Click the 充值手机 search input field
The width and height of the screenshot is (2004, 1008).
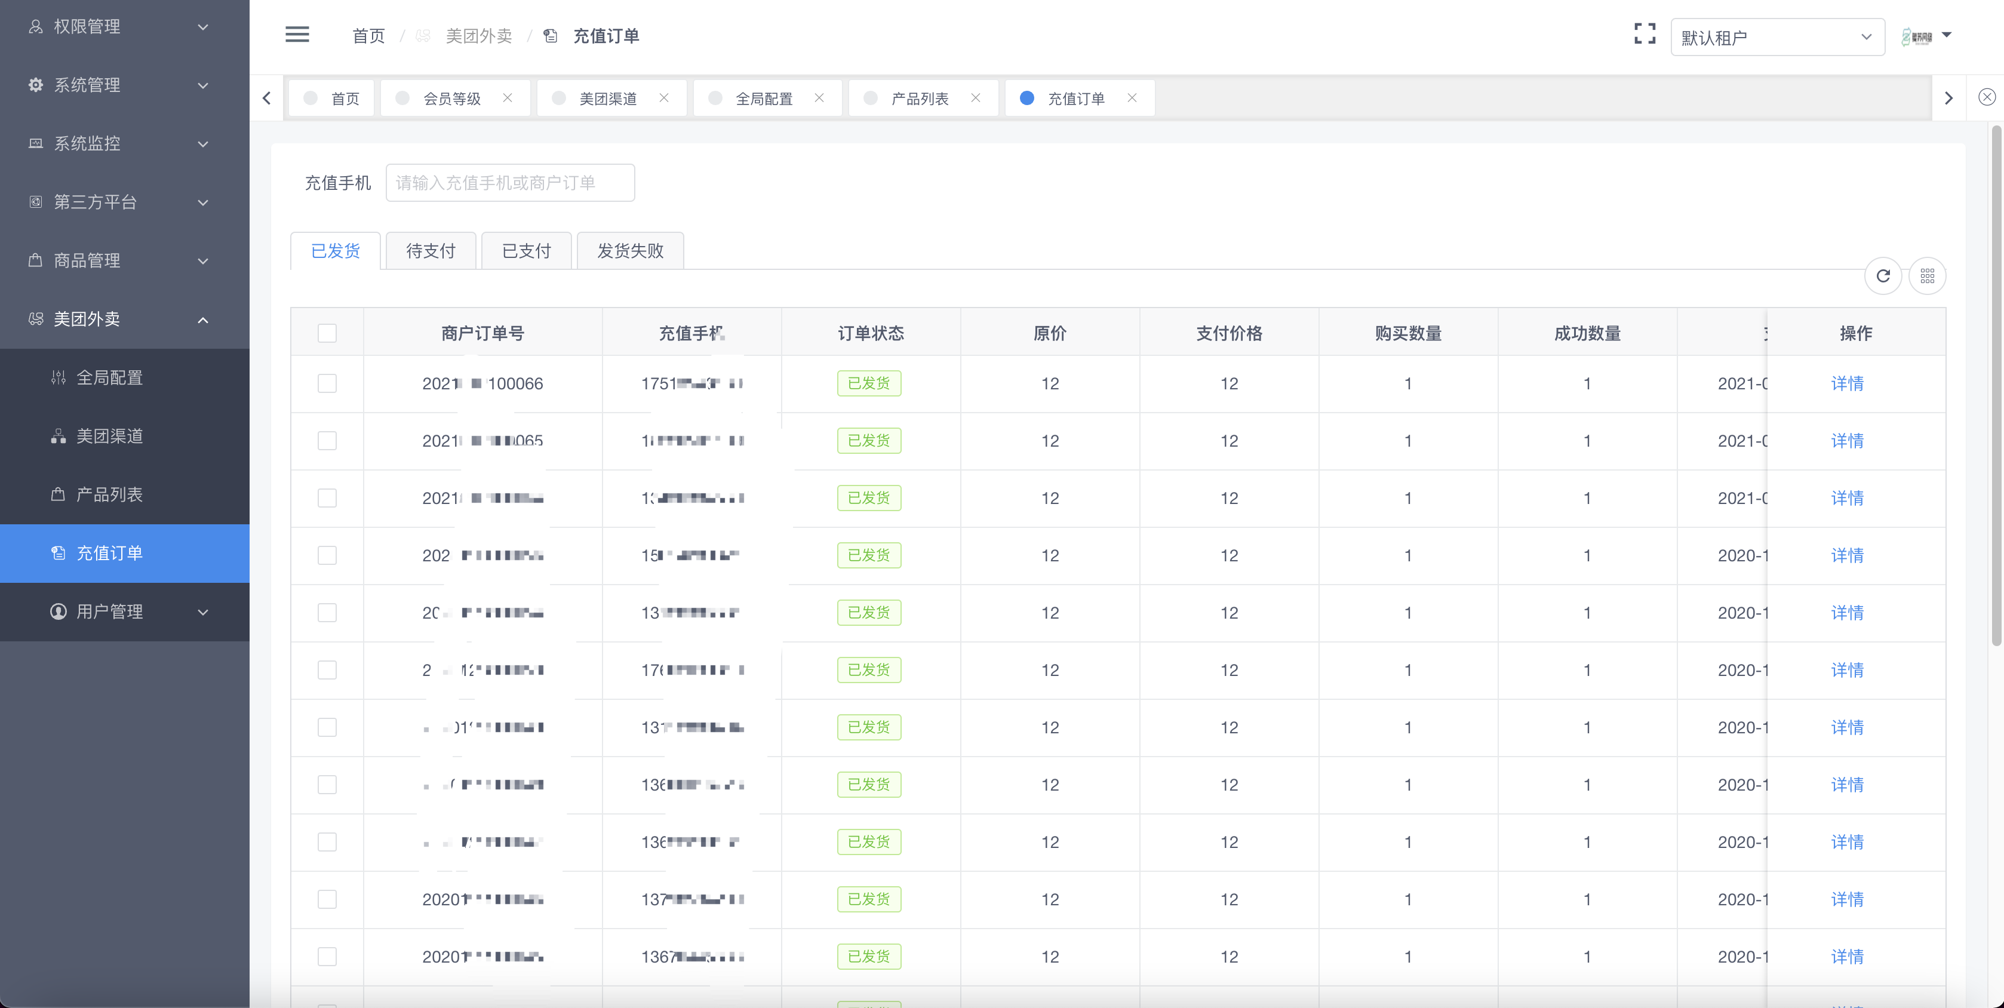[509, 182]
